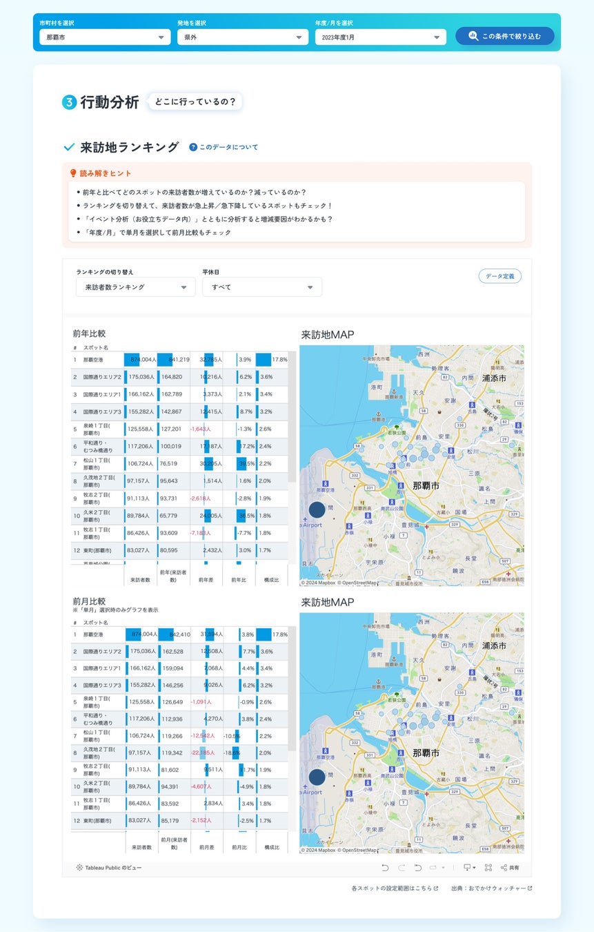Screen dimensions: 594x932
Task: Click the Tableau refresh/replay icon
Action: click(x=434, y=867)
